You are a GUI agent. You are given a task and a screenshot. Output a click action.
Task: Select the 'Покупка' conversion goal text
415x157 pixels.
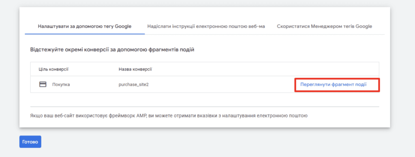coord(61,85)
